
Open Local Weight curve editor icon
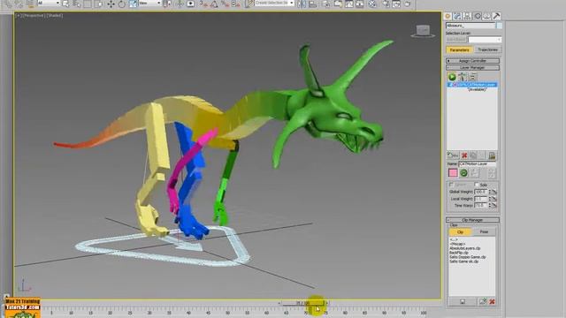[494, 199]
